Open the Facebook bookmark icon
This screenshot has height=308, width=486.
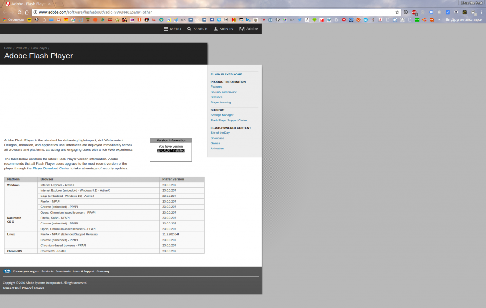212,20
